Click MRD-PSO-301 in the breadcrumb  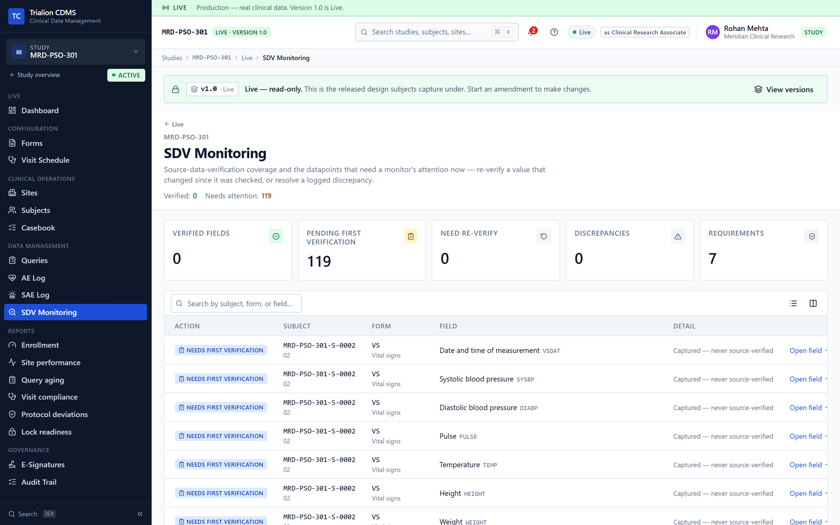click(212, 58)
